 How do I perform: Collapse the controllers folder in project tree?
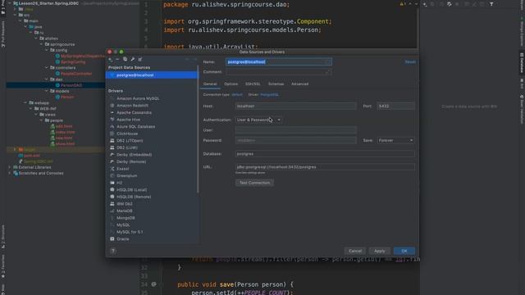point(47,67)
